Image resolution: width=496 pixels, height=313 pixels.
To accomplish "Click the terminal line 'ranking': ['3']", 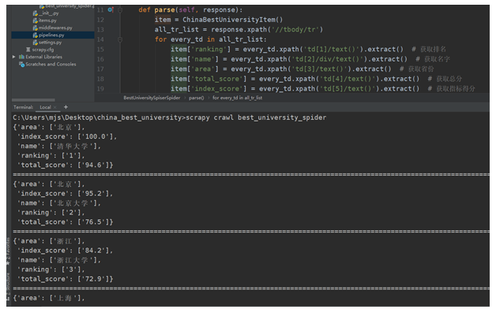I will tap(51, 270).
